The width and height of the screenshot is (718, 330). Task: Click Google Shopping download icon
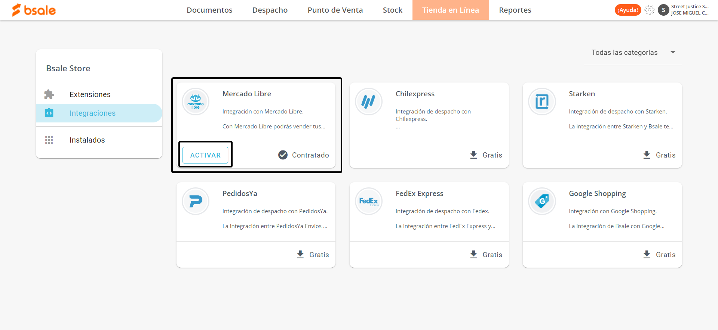pos(647,254)
